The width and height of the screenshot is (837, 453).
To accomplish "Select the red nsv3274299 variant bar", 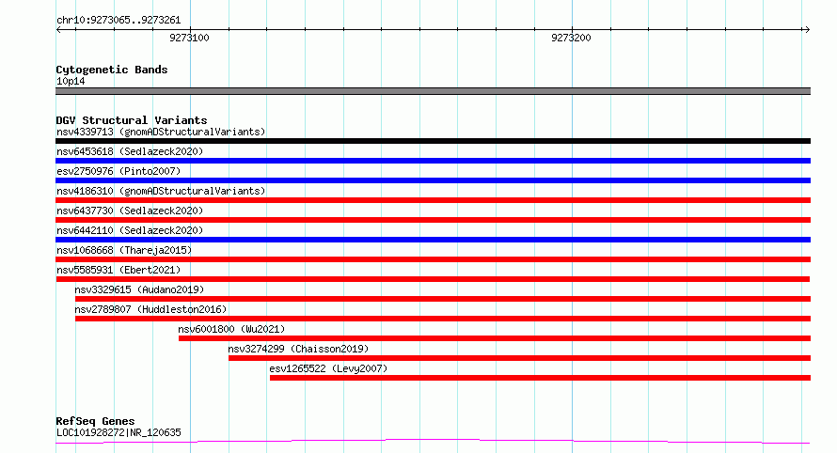I will click(519, 358).
